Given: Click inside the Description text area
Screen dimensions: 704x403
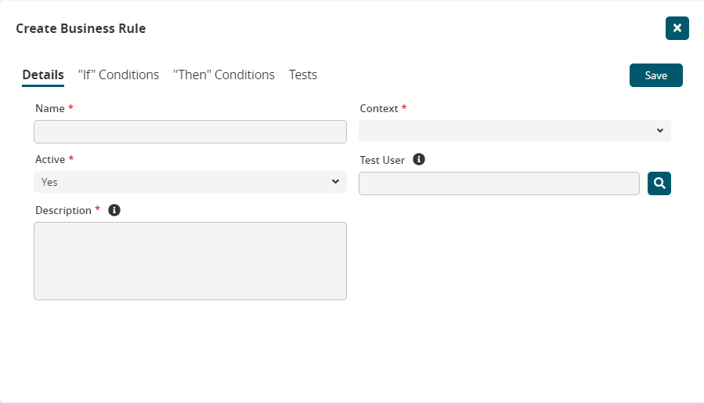Looking at the screenshot, I should point(190,260).
